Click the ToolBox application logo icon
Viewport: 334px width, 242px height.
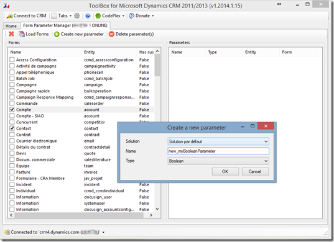click(x=6, y=6)
